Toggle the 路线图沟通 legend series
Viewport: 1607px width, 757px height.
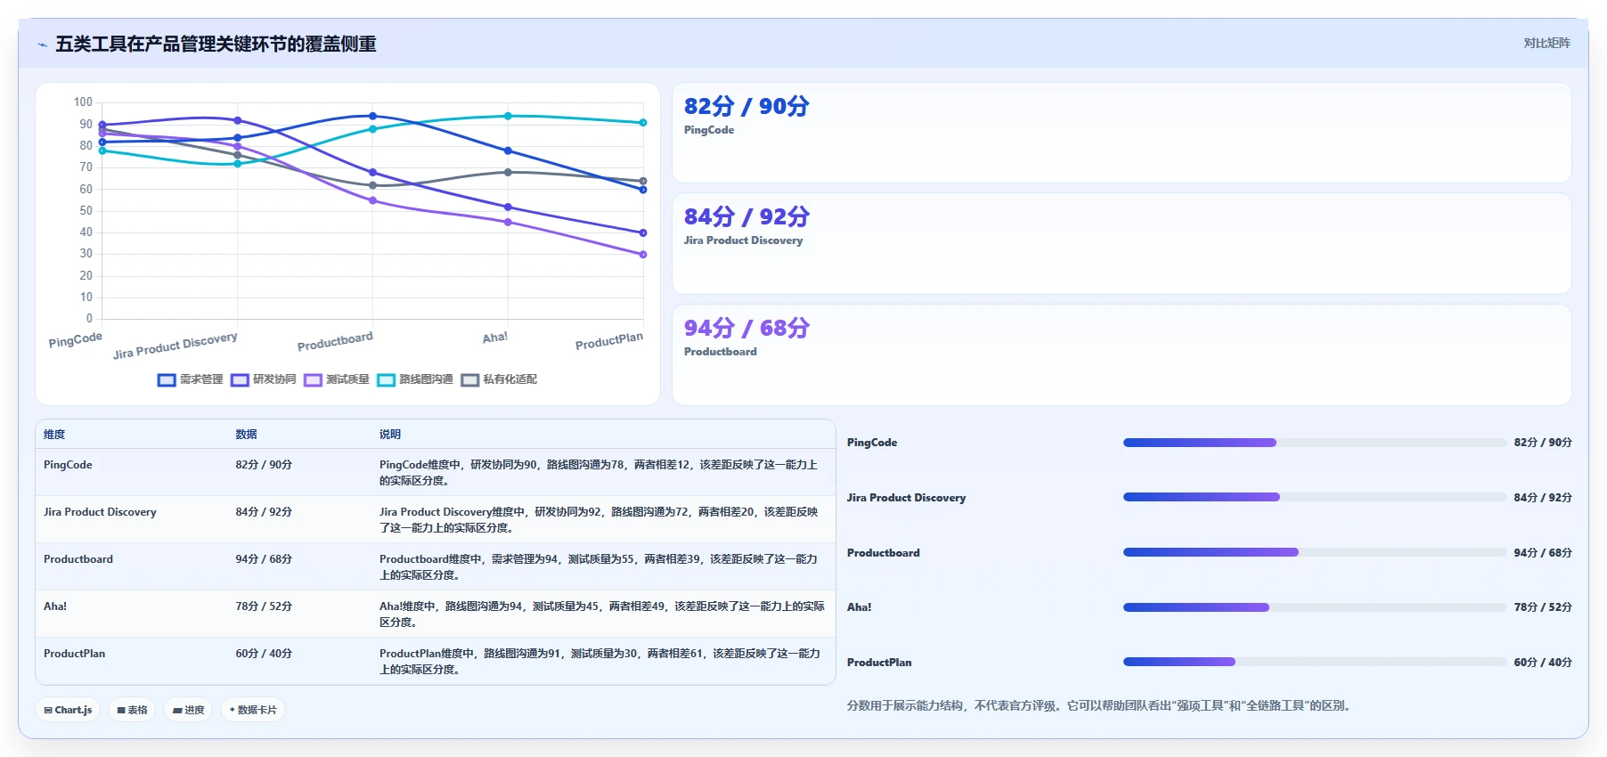415,379
